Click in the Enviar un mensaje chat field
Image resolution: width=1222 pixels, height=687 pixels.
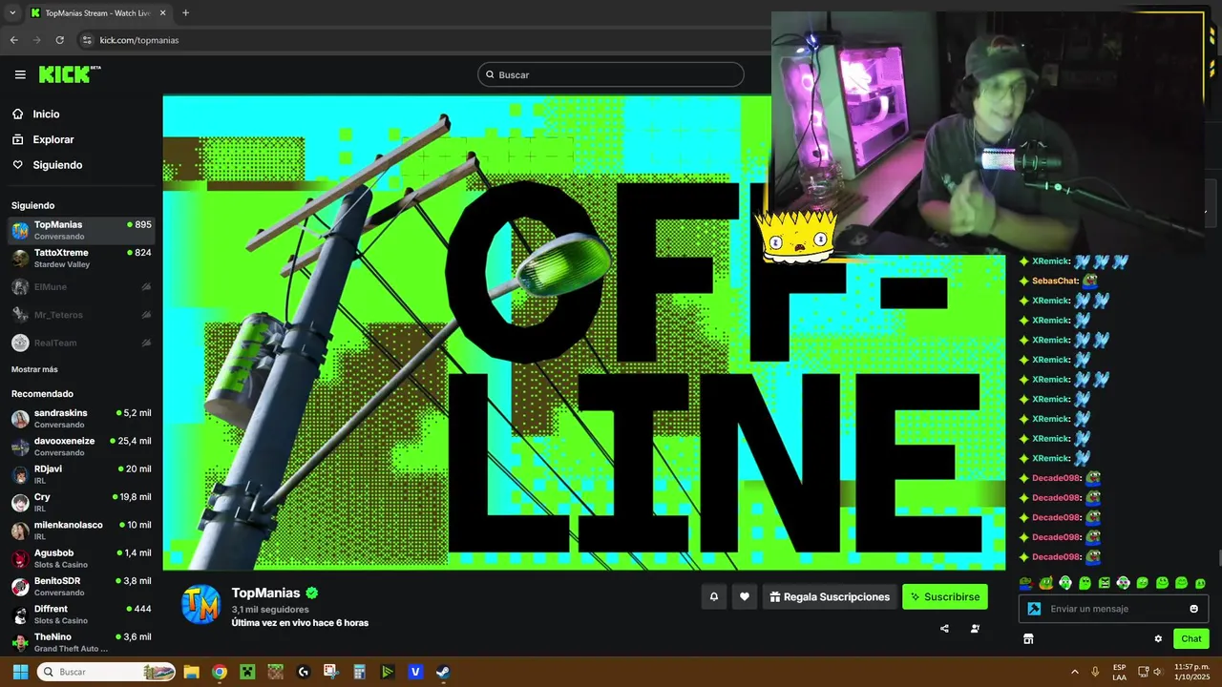(1114, 609)
